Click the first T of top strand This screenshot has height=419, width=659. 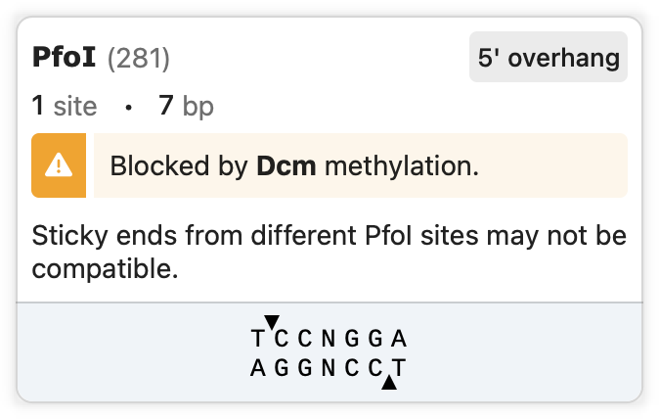point(257,340)
